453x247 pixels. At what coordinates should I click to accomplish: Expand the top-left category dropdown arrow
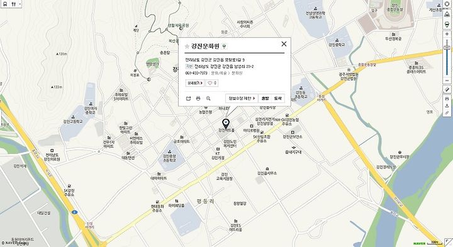20,4
